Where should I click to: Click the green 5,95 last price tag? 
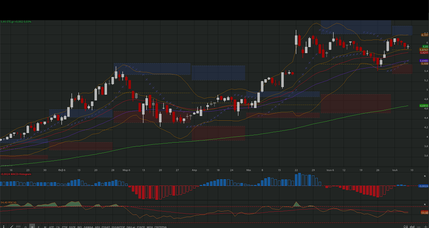pos(425,47)
